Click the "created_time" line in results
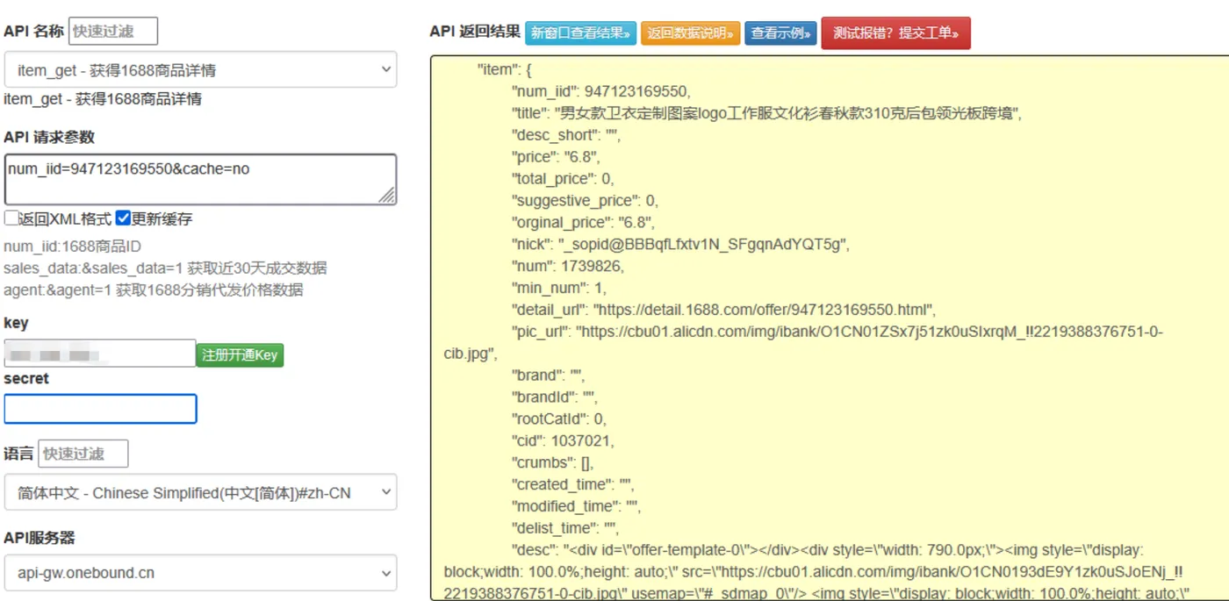The width and height of the screenshot is (1229, 601). (572, 484)
